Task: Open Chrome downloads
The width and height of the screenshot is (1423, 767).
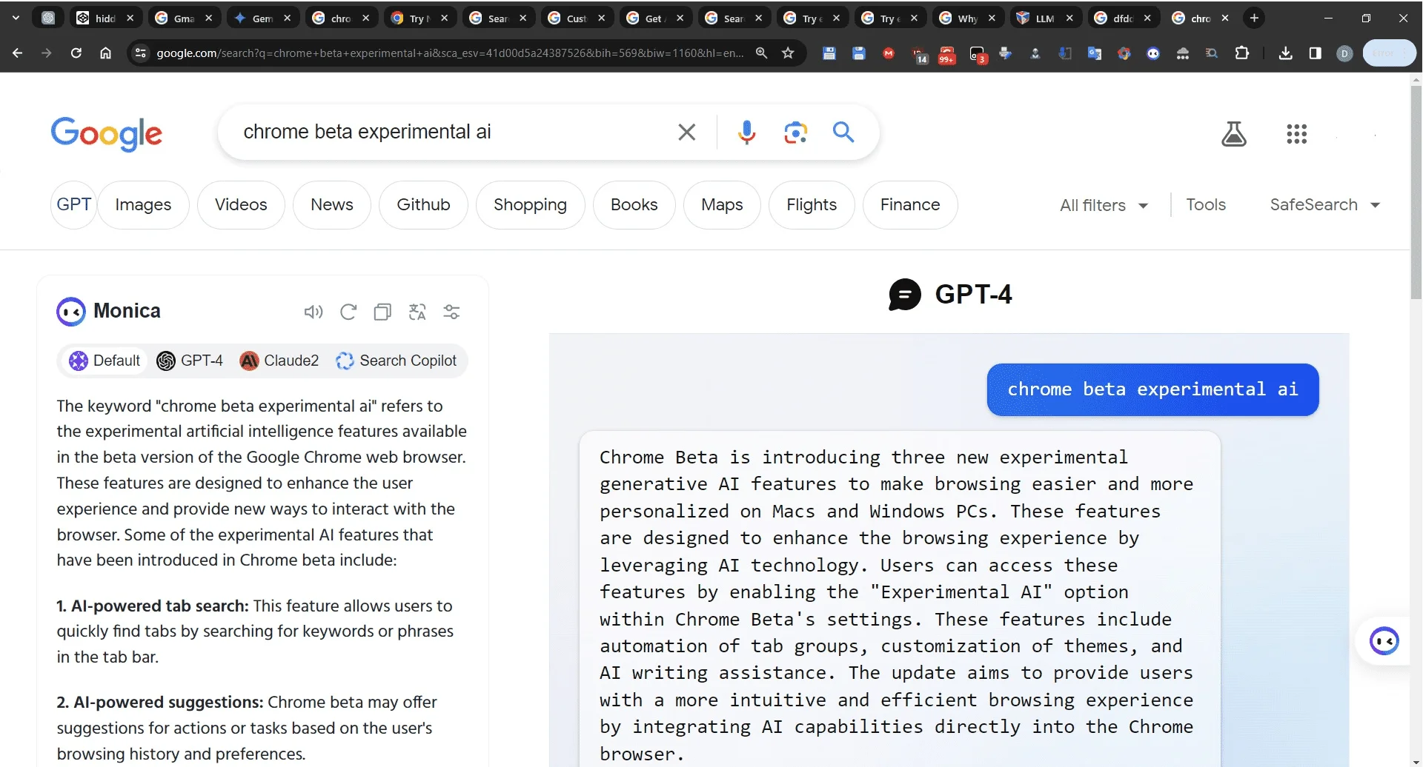Action: [1286, 53]
